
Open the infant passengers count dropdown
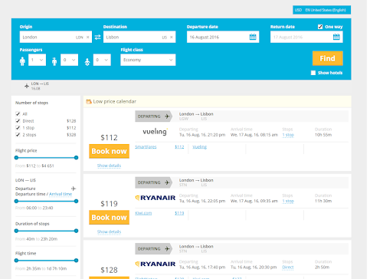(x=102, y=60)
